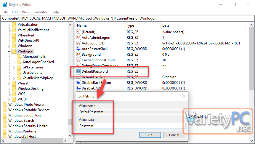
Task: Expand the Virtualization tree node
Action: [x=9, y=25]
